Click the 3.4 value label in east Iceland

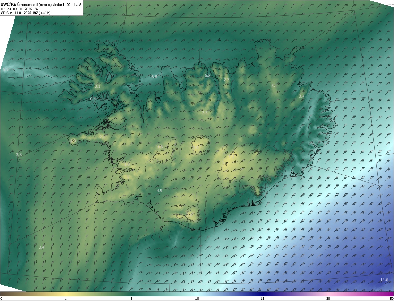pyautogui.click(x=302, y=96)
